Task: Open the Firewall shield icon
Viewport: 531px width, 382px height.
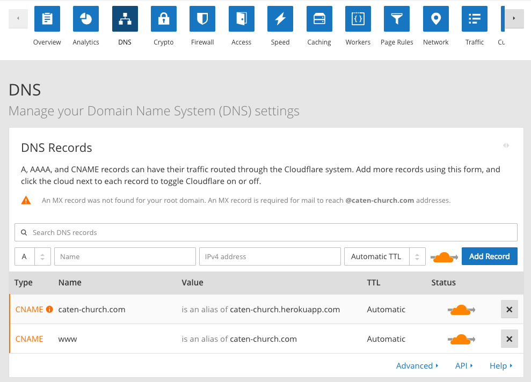Action: coord(202,19)
